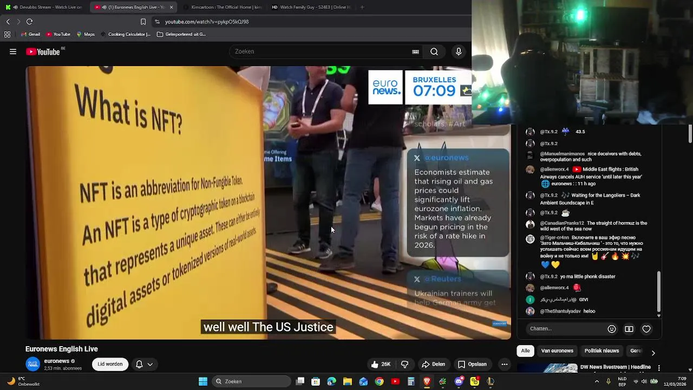Open the YouTube hamburger guide menu

tap(13, 51)
